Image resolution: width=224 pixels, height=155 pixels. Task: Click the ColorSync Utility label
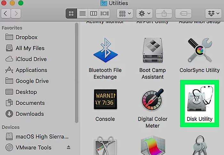click(200, 70)
